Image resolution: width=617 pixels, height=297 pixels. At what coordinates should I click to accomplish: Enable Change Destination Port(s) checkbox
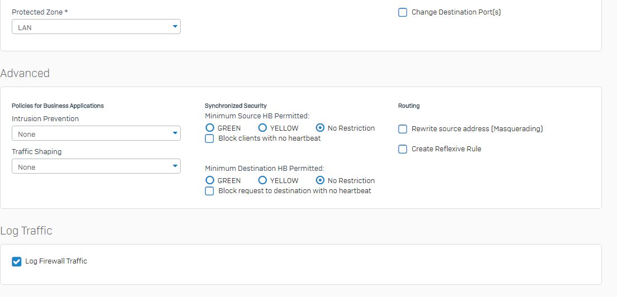click(403, 13)
